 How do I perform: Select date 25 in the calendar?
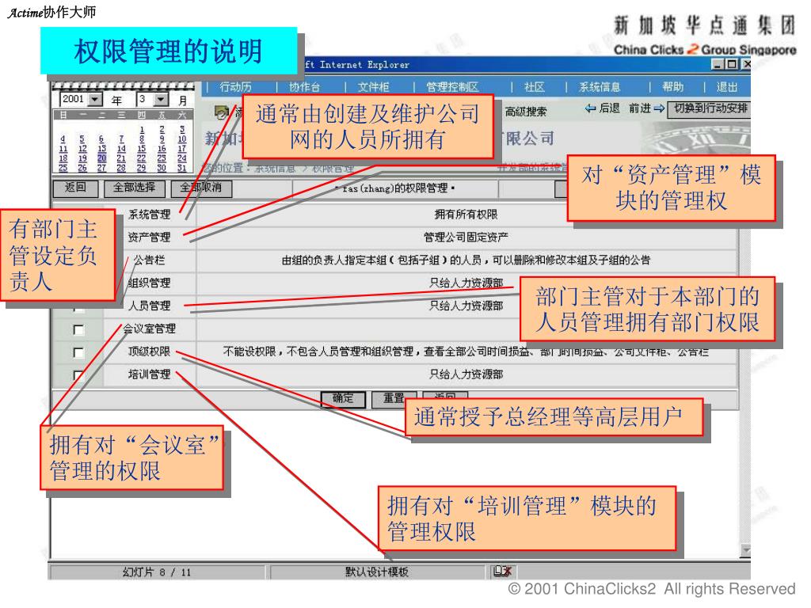pyautogui.click(x=63, y=168)
